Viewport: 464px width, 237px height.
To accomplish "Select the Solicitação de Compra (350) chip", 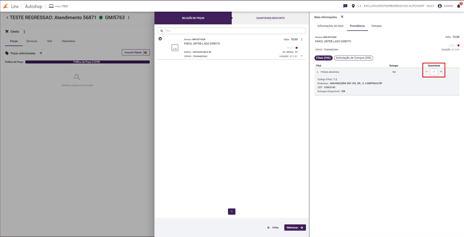I will 354,58.
